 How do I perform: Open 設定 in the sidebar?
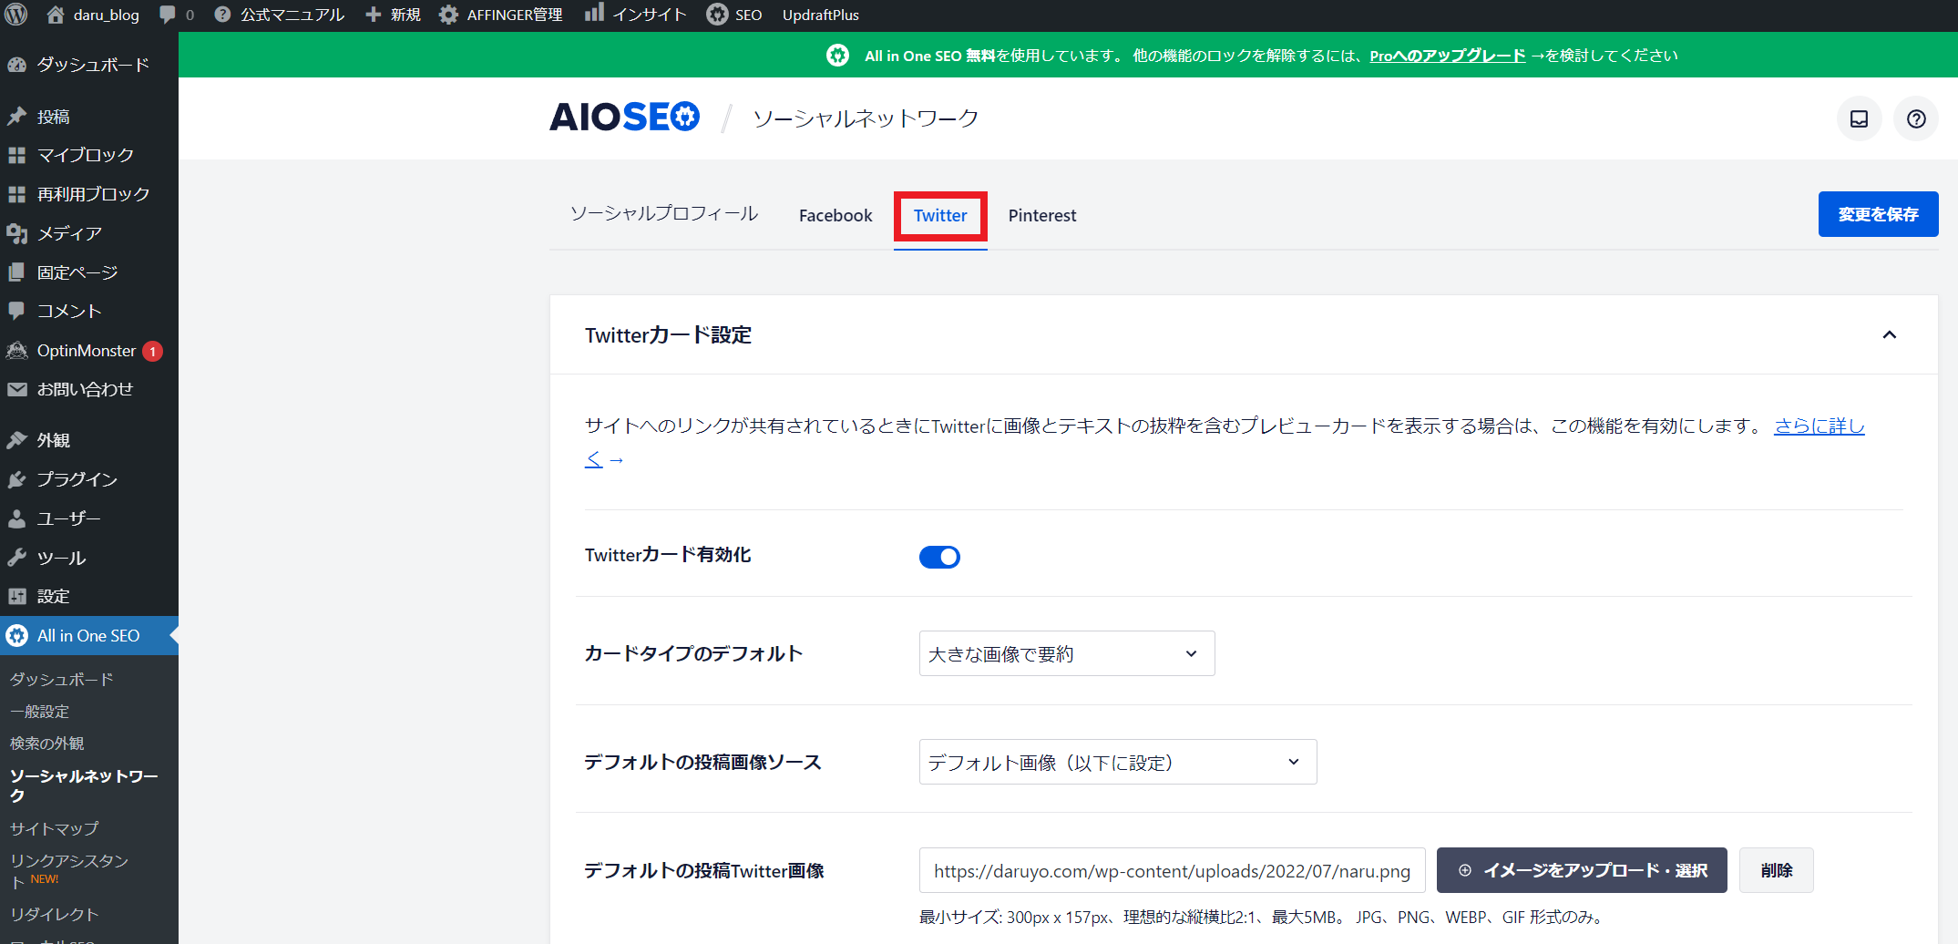[89, 596]
